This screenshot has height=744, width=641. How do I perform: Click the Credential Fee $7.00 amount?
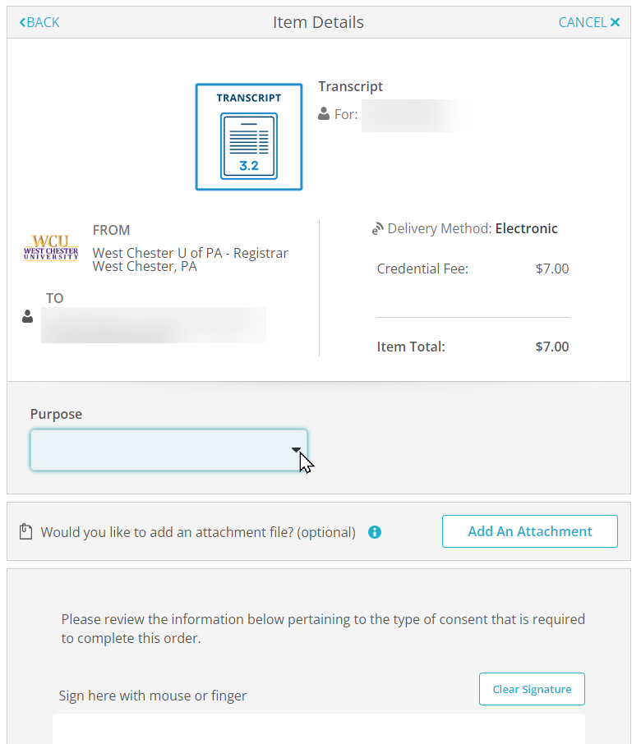(551, 269)
